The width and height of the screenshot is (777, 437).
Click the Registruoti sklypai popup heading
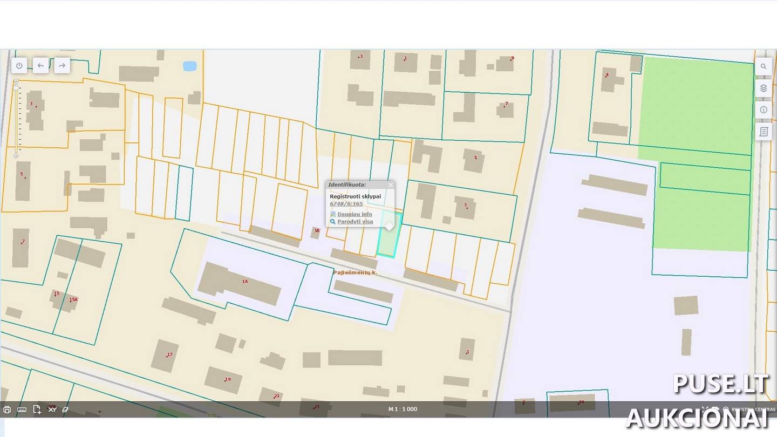(x=355, y=196)
